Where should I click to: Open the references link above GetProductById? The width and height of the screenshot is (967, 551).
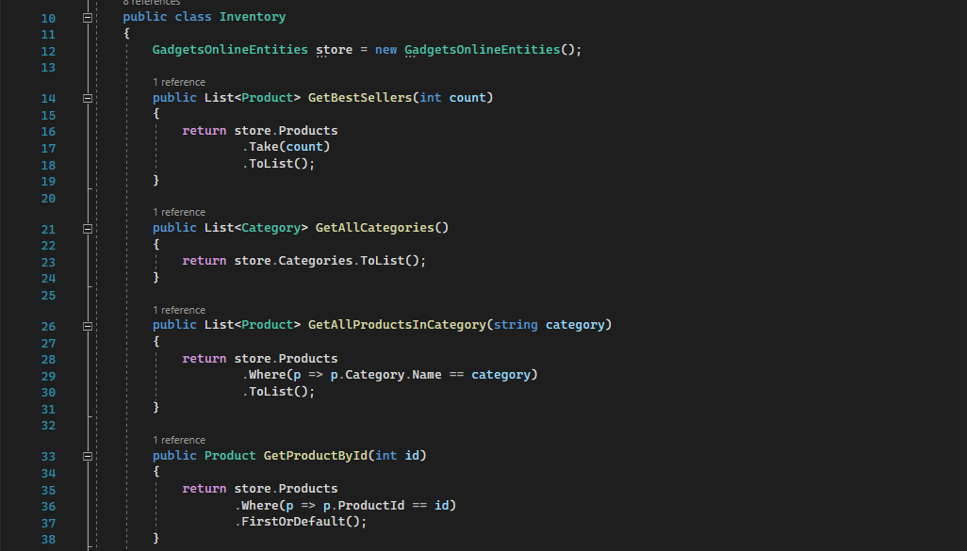coord(179,440)
